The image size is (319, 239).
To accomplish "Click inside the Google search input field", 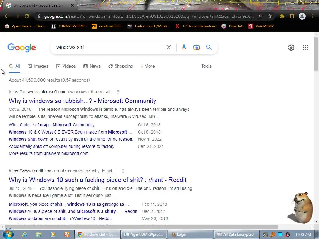I will pos(110,47).
